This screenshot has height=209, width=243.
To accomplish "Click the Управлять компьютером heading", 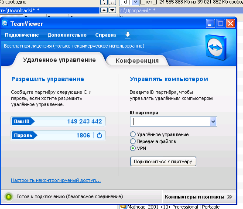I will click(169, 79).
